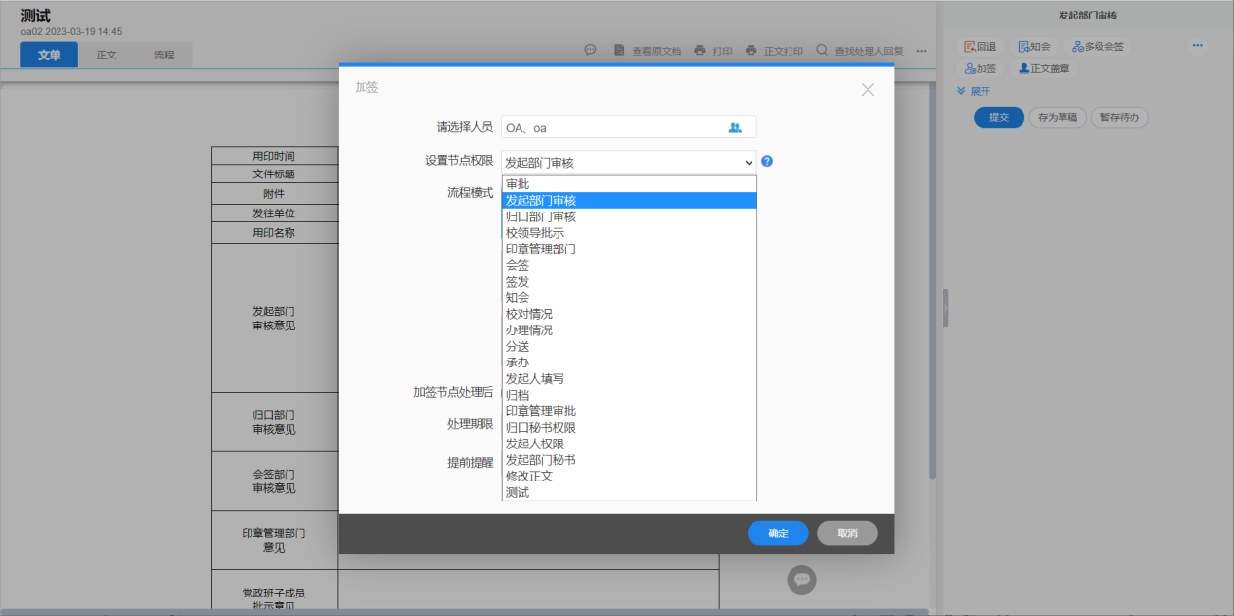Select 发起人权限 option
This screenshot has height=616, width=1234.
click(x=629, y=443)
